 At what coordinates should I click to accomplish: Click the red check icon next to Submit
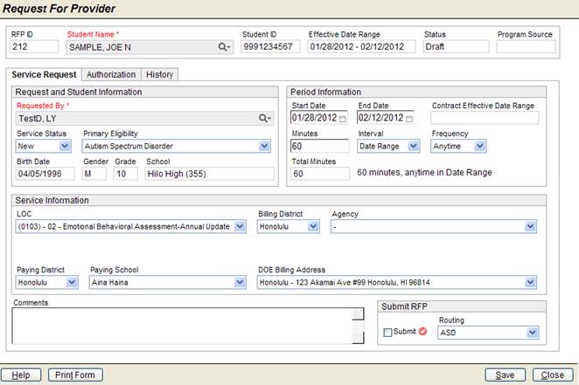(x=422, y=331)
